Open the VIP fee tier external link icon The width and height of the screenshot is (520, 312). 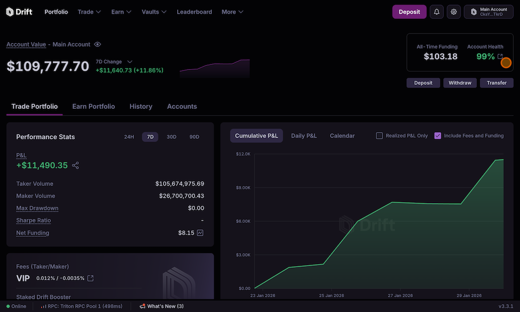[x=90, y=278]
